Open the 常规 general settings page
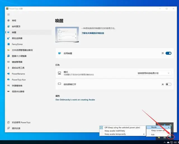Screen dimensions: 179x144 coord(29,20)
